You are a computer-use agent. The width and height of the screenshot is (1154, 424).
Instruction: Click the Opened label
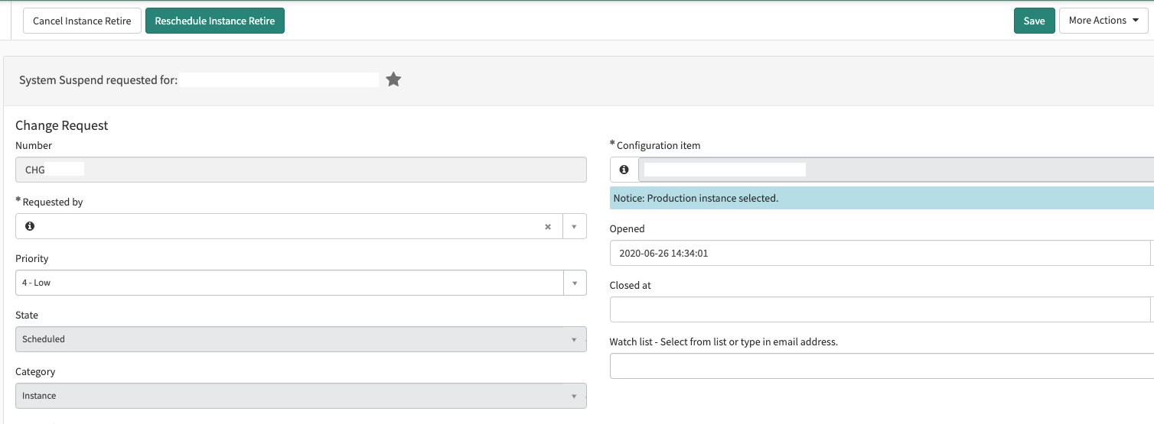click(x=628, y=228)
